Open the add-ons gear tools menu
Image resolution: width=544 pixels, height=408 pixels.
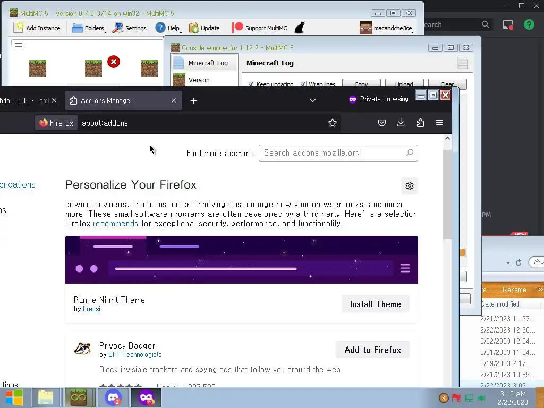coord(410,186)
